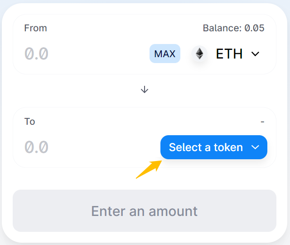Click the From label
The width and height of the screenshot is (290, 245).
coord(35,28)
